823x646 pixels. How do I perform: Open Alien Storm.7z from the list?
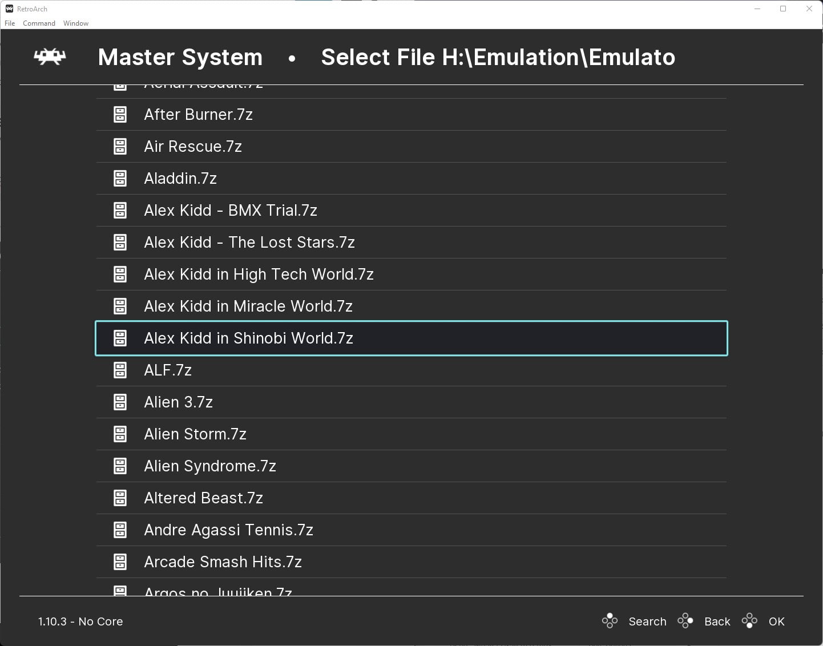click(x=195, y=434)
